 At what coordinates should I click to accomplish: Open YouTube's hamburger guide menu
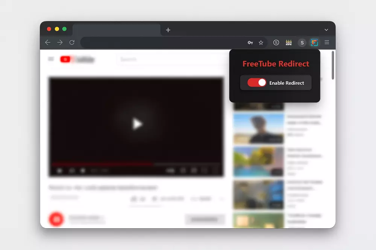click(x=51, y=59)
